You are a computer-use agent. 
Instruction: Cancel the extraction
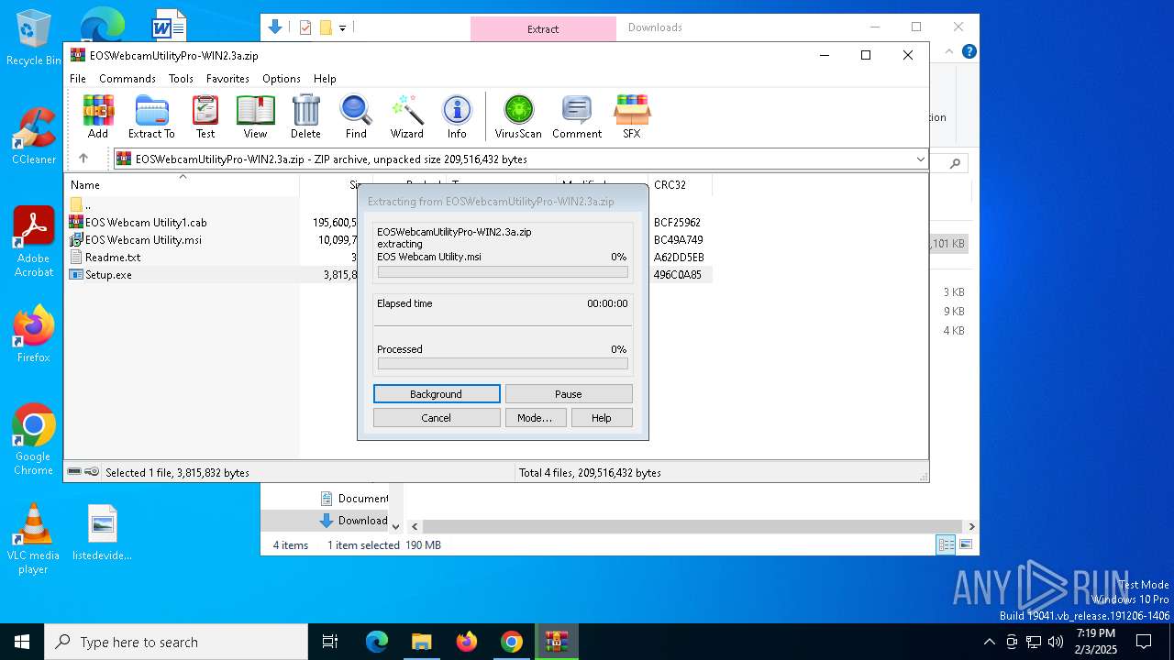tap(437, 418)
